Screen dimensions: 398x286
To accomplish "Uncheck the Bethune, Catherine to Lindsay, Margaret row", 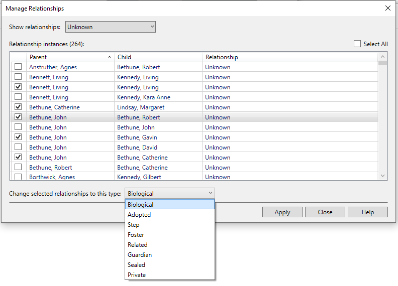I will coord(18,107).
